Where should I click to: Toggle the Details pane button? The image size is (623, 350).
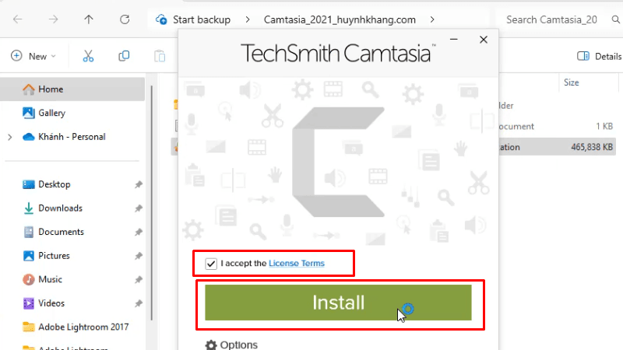tap(598, 56)
